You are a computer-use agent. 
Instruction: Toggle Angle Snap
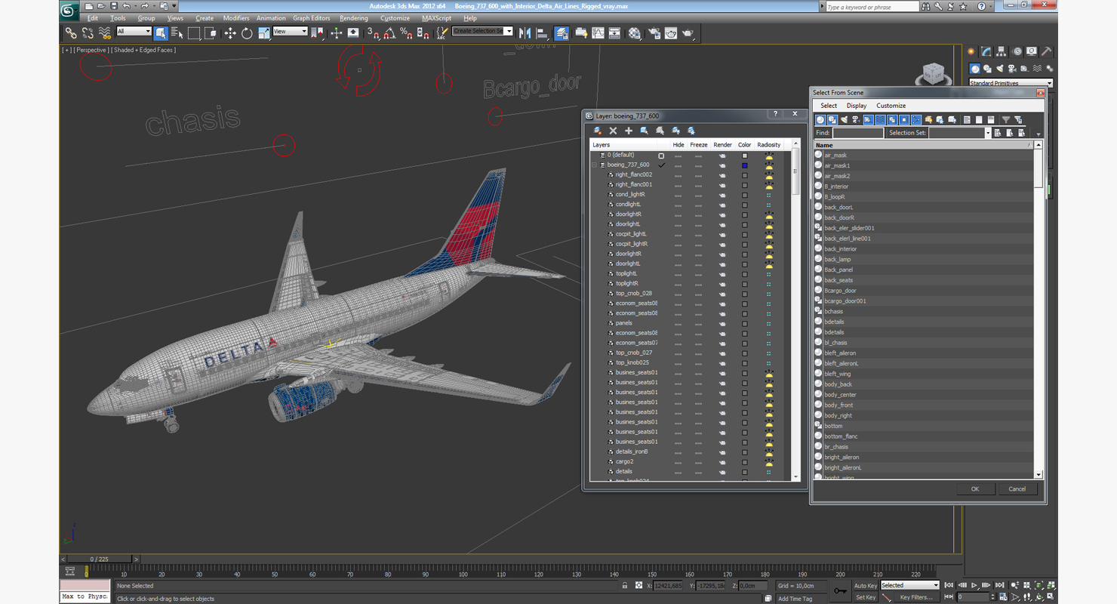pyautogui.click(x=389, y=33)
